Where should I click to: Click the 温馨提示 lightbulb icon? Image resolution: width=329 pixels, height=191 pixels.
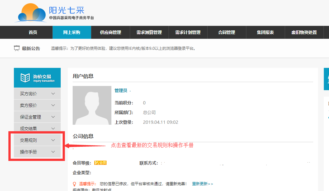pos(74,184)
